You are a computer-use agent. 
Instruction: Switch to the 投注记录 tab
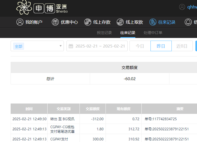[x=104, y=33]
